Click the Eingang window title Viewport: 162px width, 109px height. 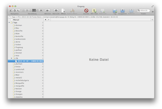[81, 6]
